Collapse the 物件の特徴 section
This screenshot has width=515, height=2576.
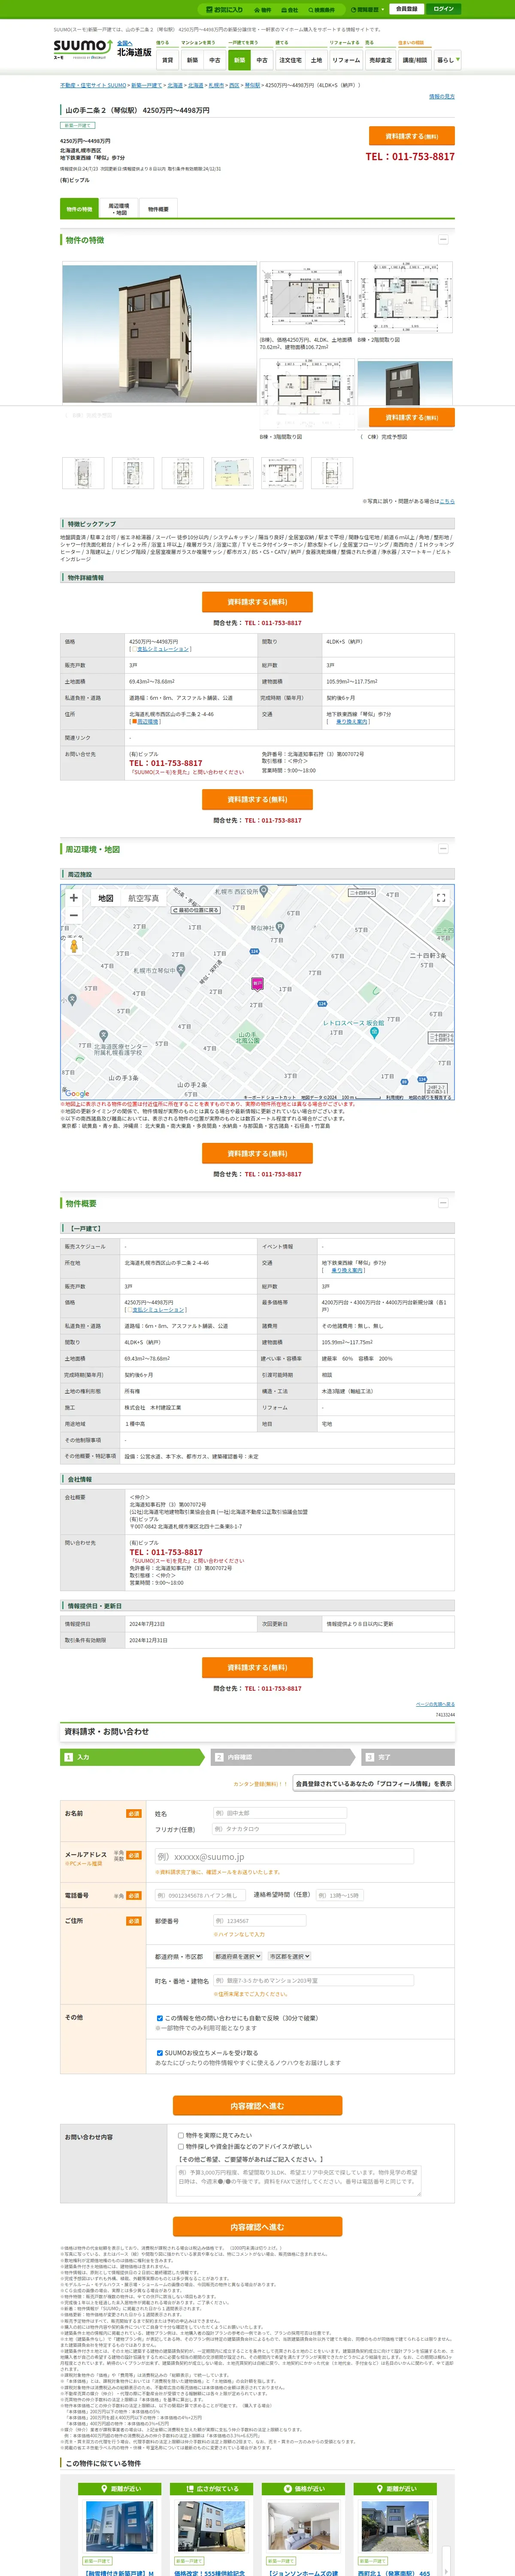pos(443,240)
